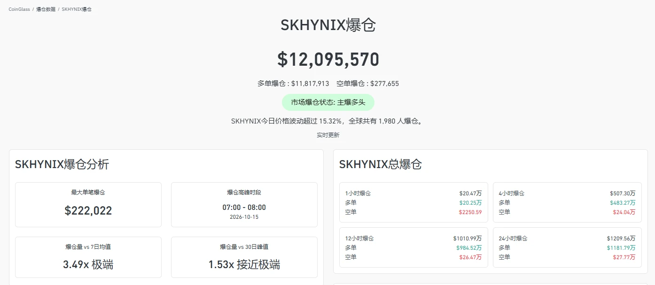The width and height of the screenshot is (655, 285).
Task: Select the 4-hour total $507.30万
Action: coord(623,193)
